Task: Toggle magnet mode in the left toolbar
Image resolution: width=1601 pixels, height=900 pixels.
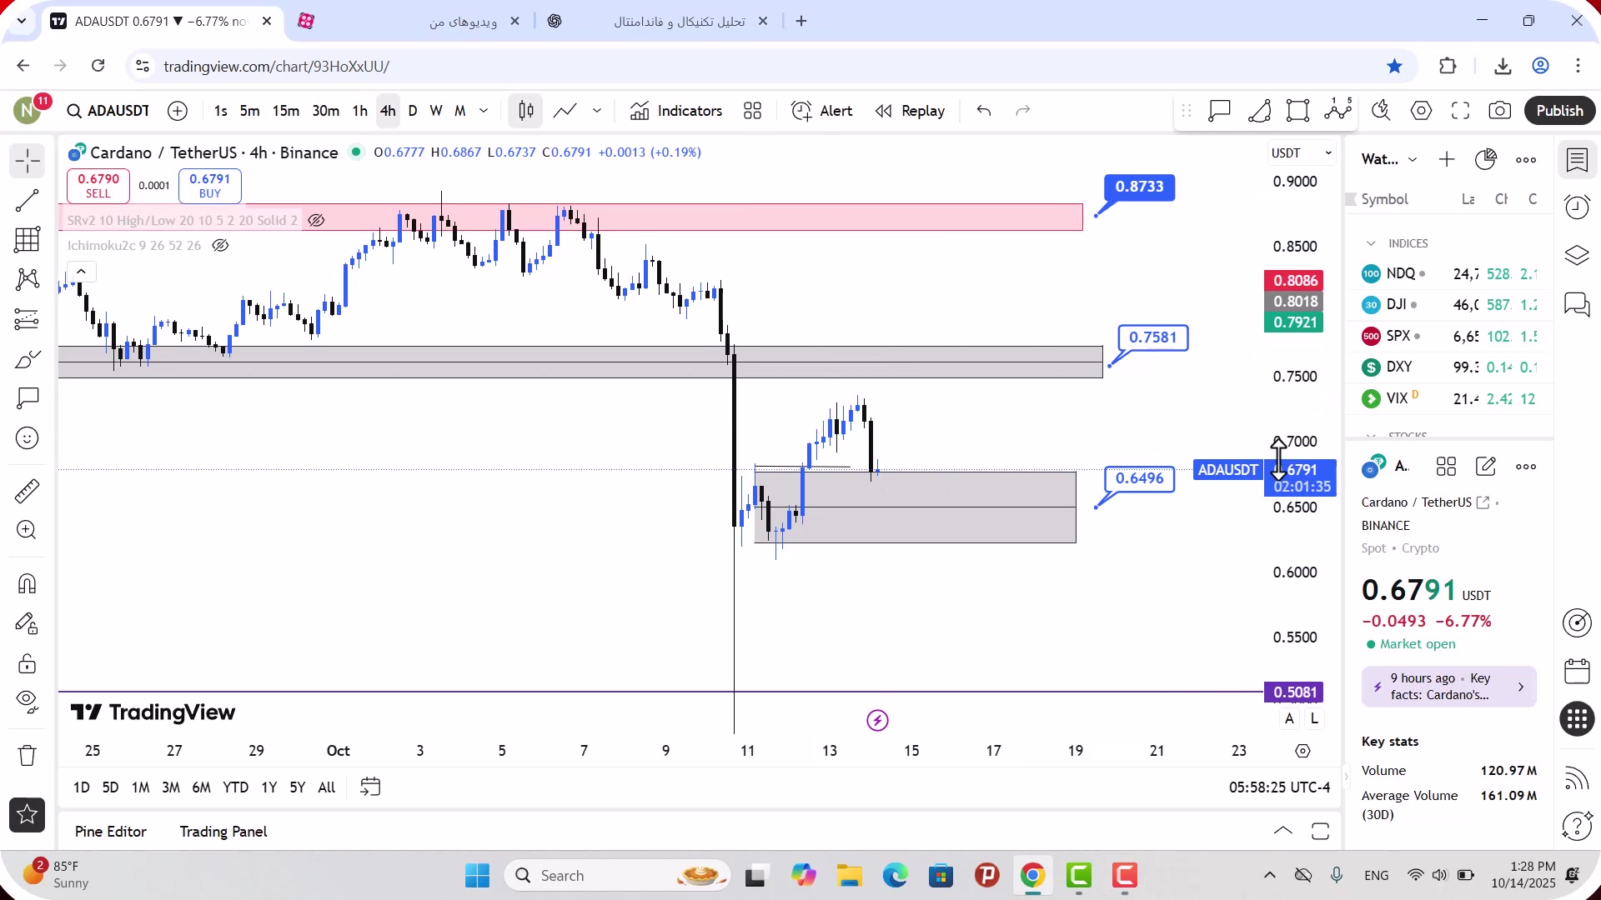Action: pyautogui.click(x=28, y=583)
